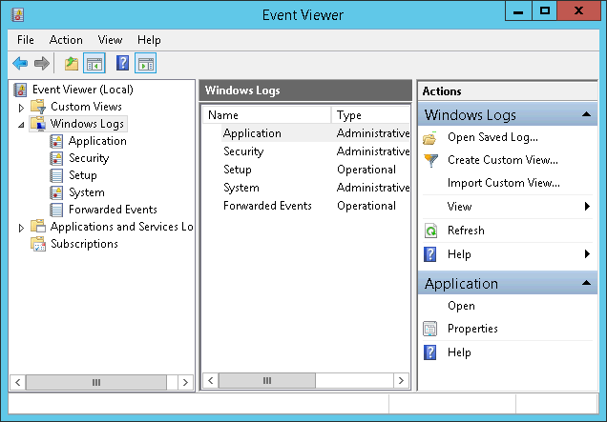Click Import Custom View action
The width and height of the screenshot is (607, 422).
[x=503, y=183]
